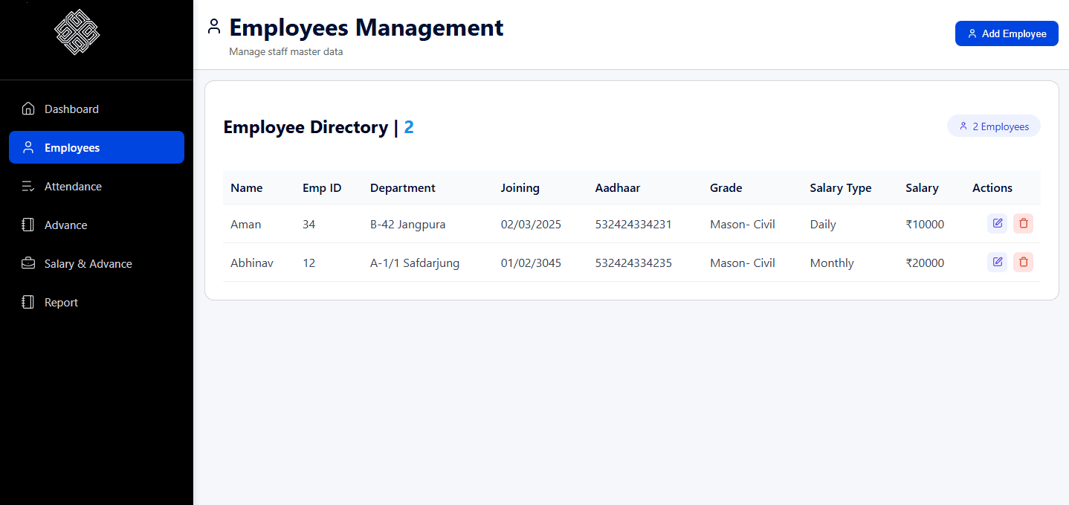Select employee name Aman in the table
The image size is (1069, 505).
(x=245, y=224)
